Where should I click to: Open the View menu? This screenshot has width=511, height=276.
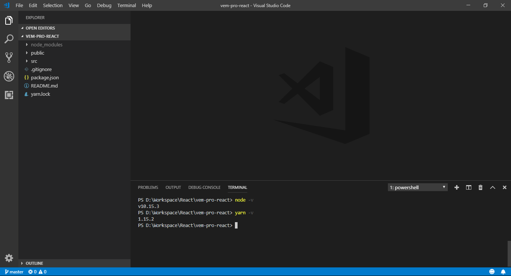point(74,5)
